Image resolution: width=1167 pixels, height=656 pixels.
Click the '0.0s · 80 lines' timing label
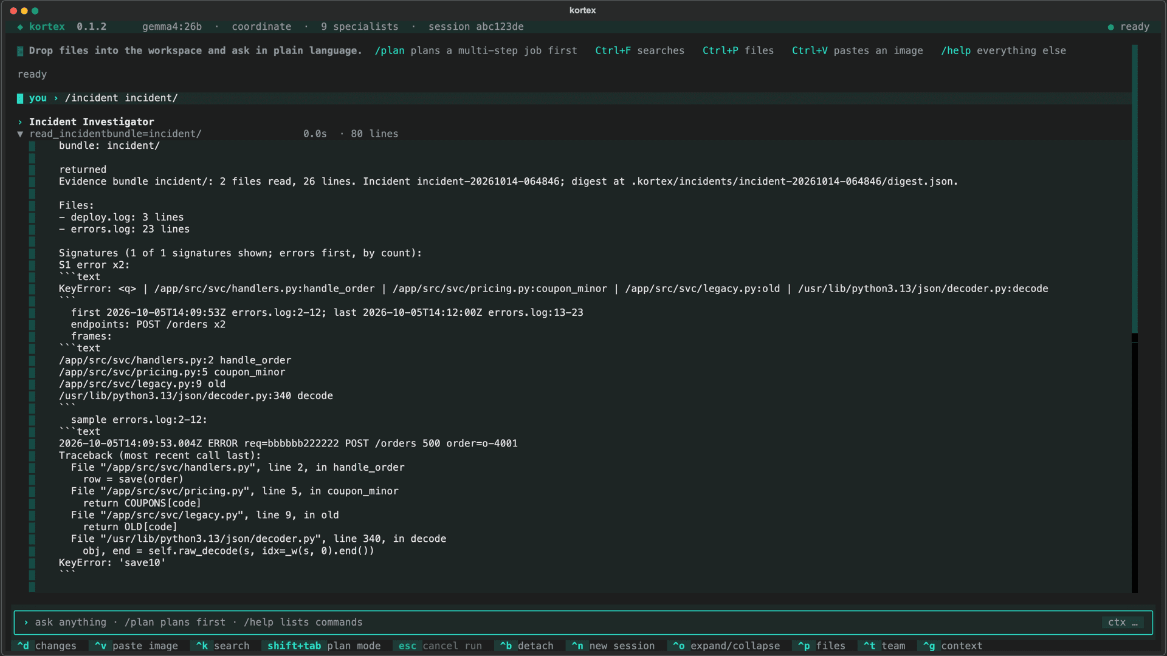coord(351,134)
